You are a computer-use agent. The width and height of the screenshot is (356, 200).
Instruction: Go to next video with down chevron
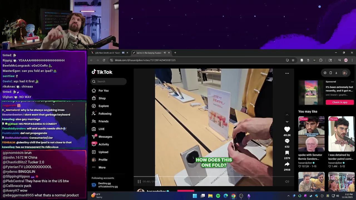pyautogui.click(x=287, y=122)
